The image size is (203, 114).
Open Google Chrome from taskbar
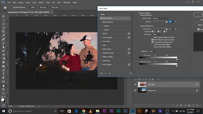coord(83,111)
